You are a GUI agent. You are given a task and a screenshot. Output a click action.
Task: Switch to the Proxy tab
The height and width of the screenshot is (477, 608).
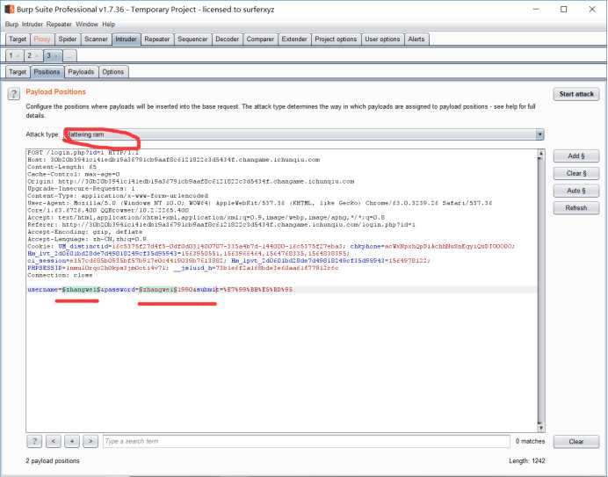[42, 40]
